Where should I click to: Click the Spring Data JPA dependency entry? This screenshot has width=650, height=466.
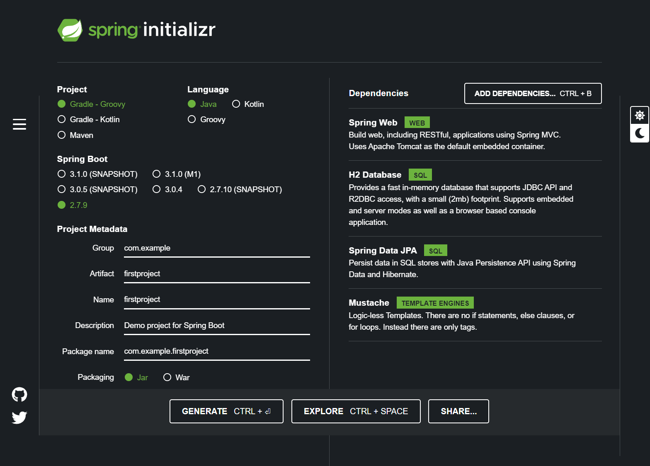click(475, 262)
